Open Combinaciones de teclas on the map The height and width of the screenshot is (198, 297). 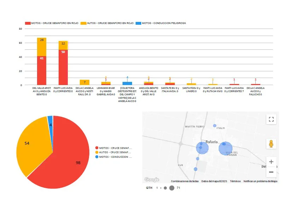184,181
